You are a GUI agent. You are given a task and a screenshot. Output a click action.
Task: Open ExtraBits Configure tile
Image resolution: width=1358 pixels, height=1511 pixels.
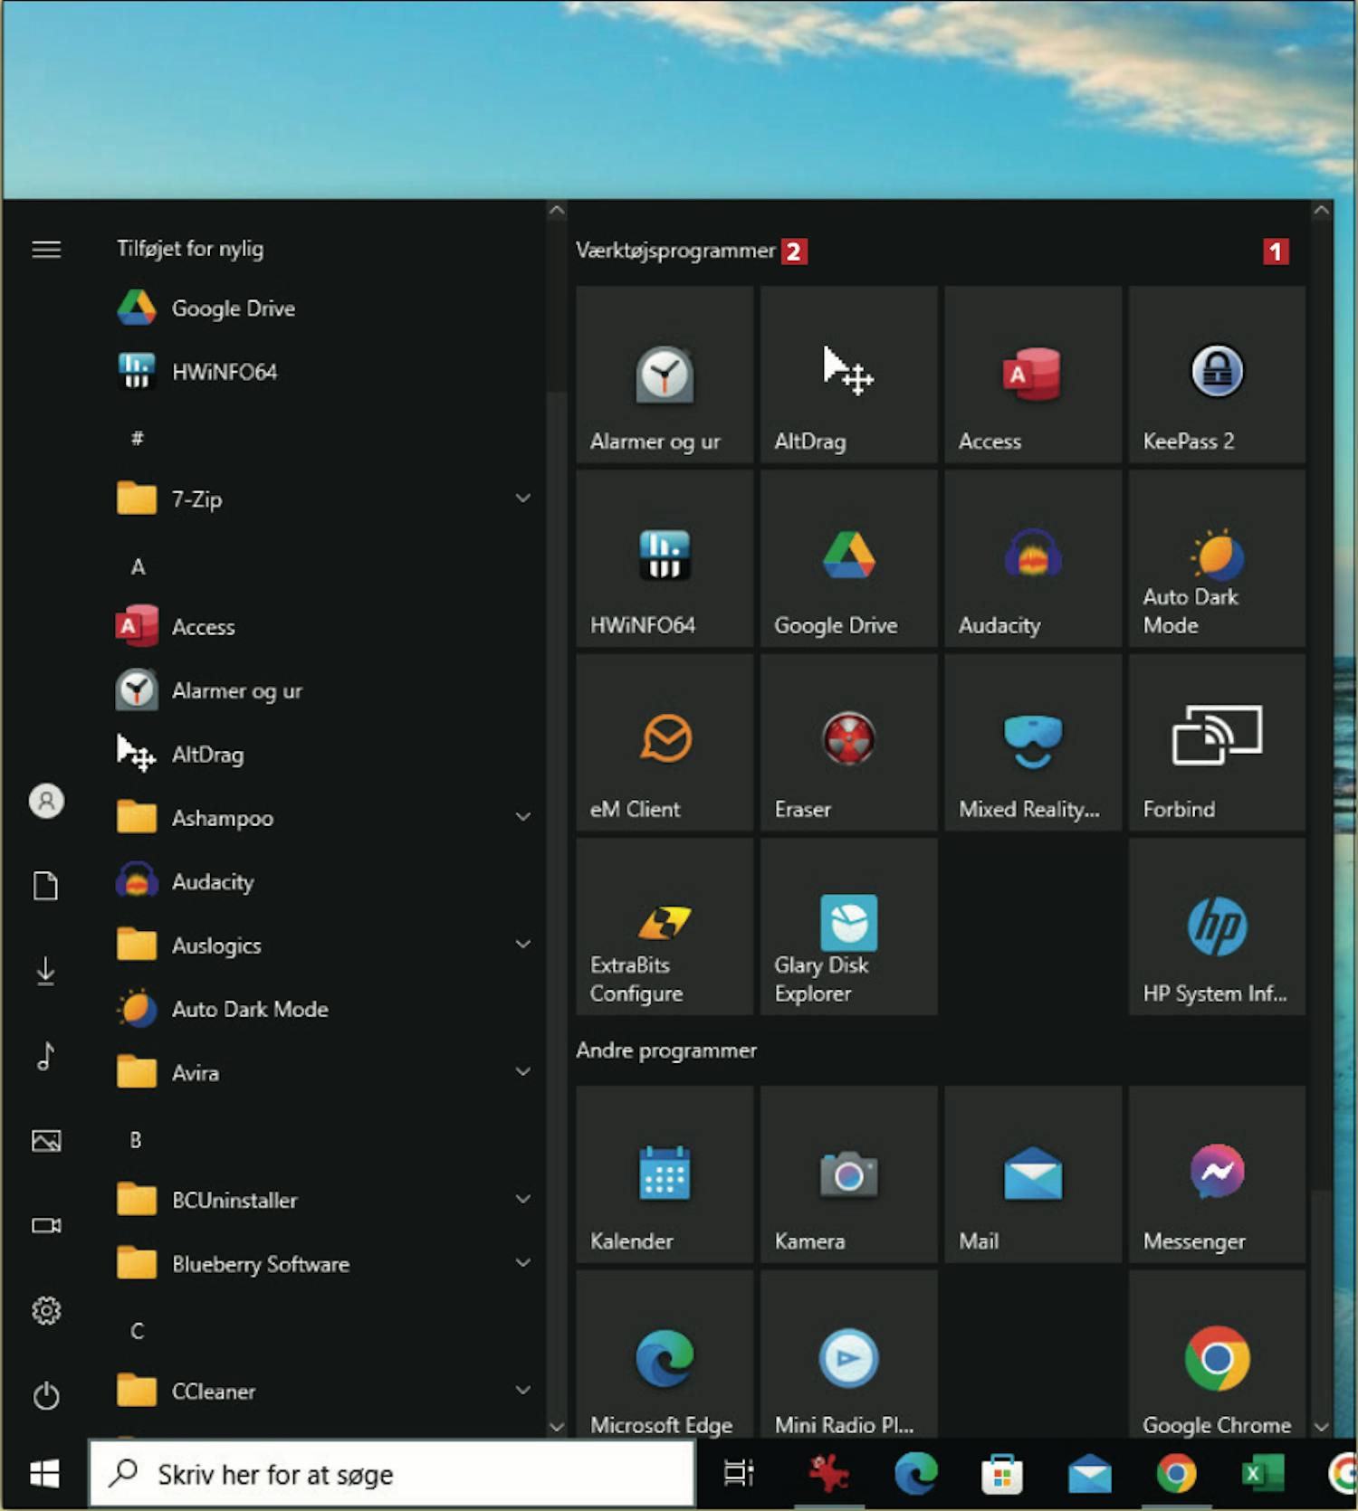click(x=665, y=927)
